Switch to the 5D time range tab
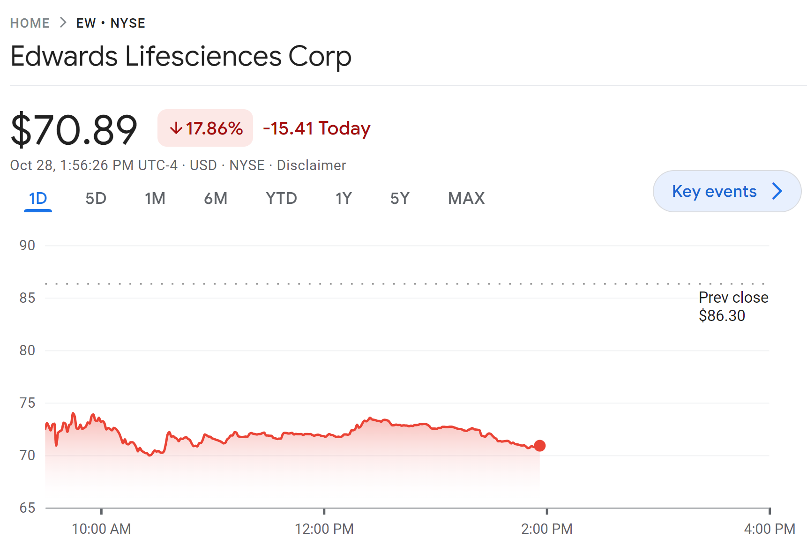 [96, 198]
